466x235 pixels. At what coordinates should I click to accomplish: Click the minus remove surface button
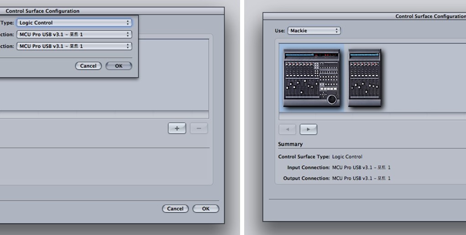[199, 128]
